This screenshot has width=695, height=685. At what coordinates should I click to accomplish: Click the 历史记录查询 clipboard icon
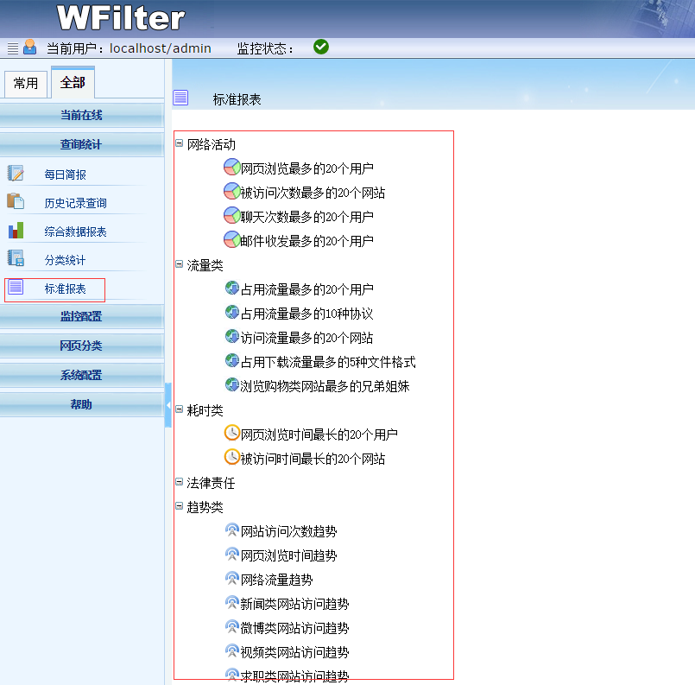16,201
